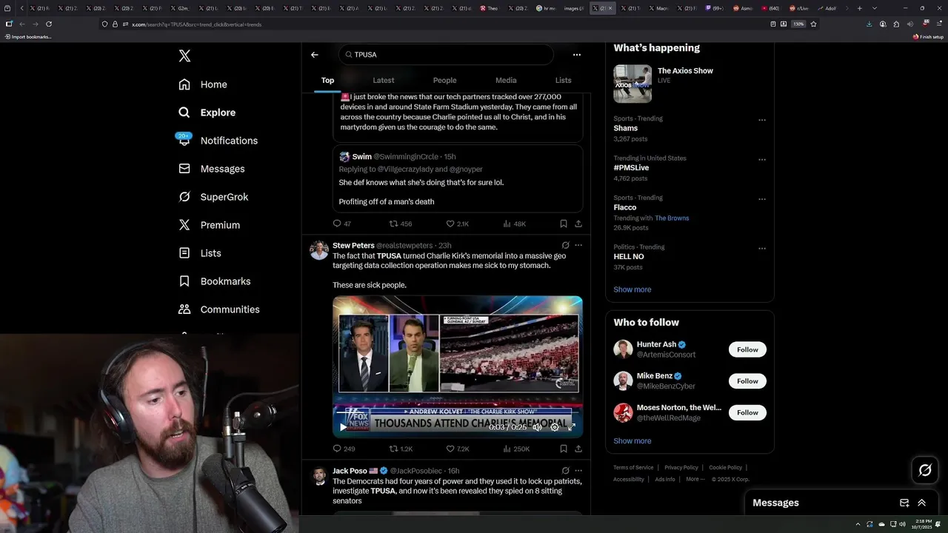Open more options for HELL NO trend
The image size is (948, 533).
(761, 248)
